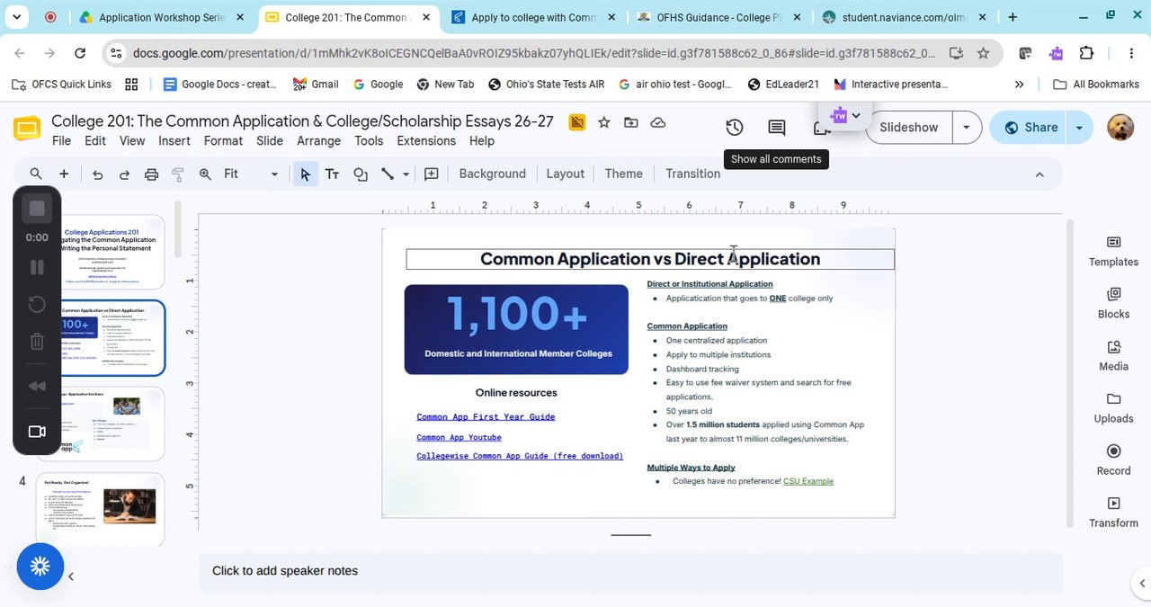Open Common App First Year Guide link
Screen dimensions: 1151x607
pos(486,416)
